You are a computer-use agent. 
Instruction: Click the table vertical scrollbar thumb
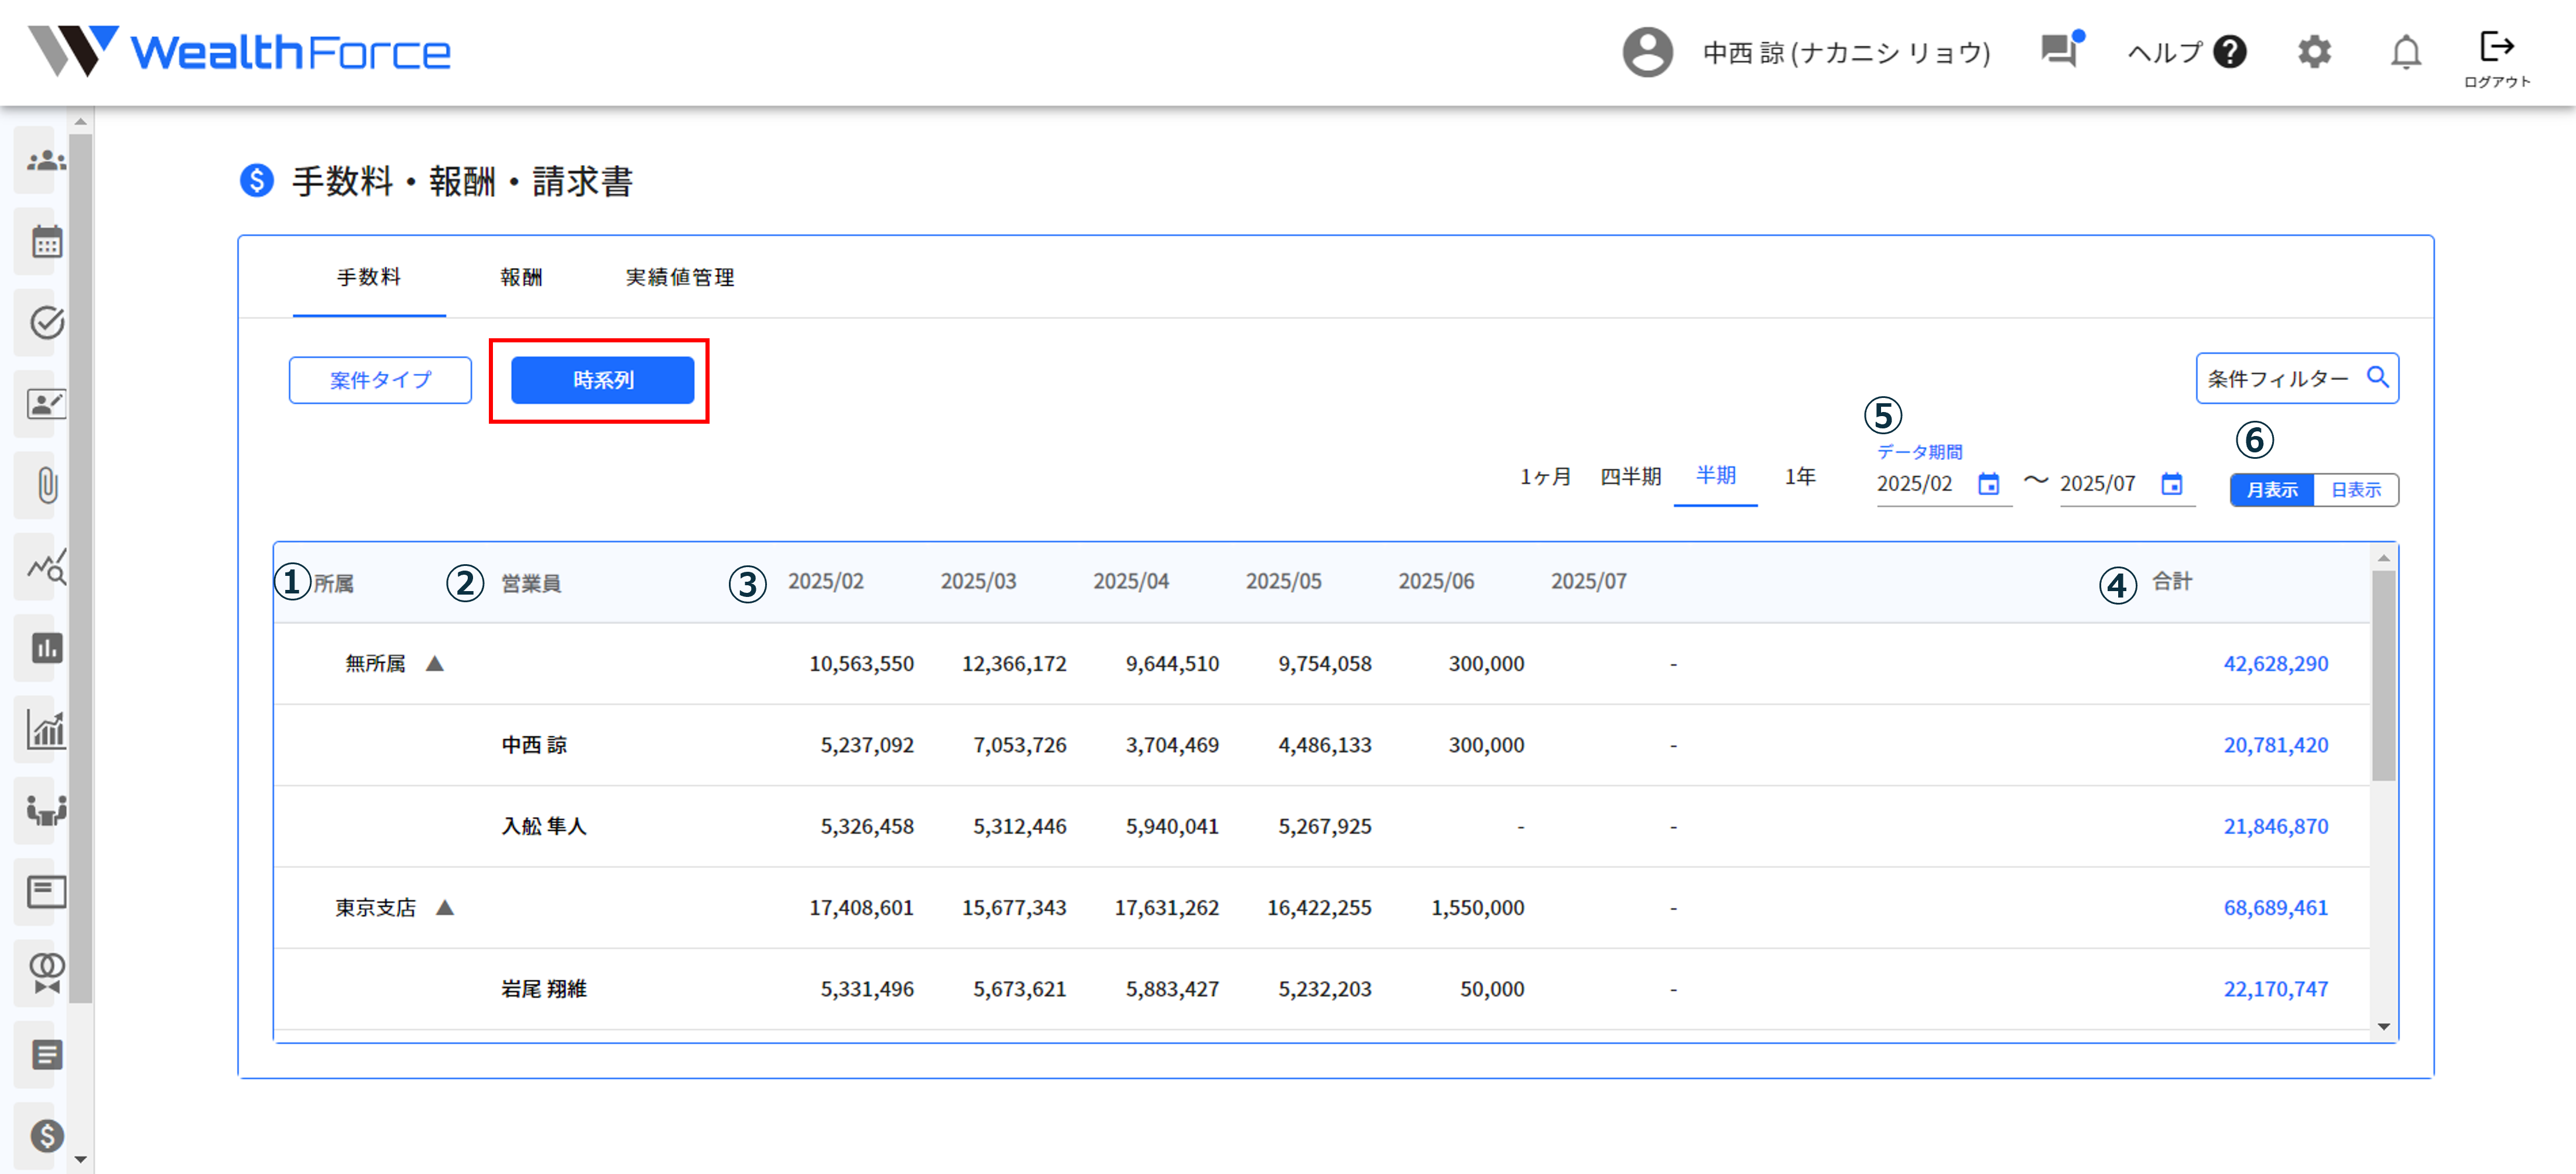tap(2383, 675)
